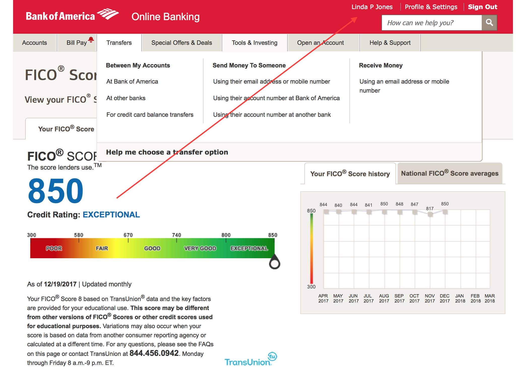The height and width of the screenshot is (374, 520).
Task: Click the 'Receive Money' heading
Action: point(381,65)
